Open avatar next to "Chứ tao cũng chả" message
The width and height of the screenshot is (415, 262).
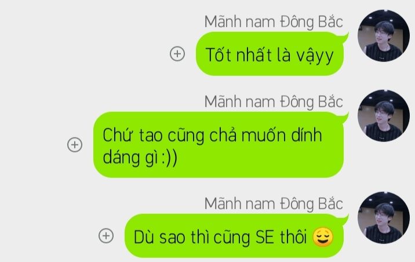coord(384,116)
